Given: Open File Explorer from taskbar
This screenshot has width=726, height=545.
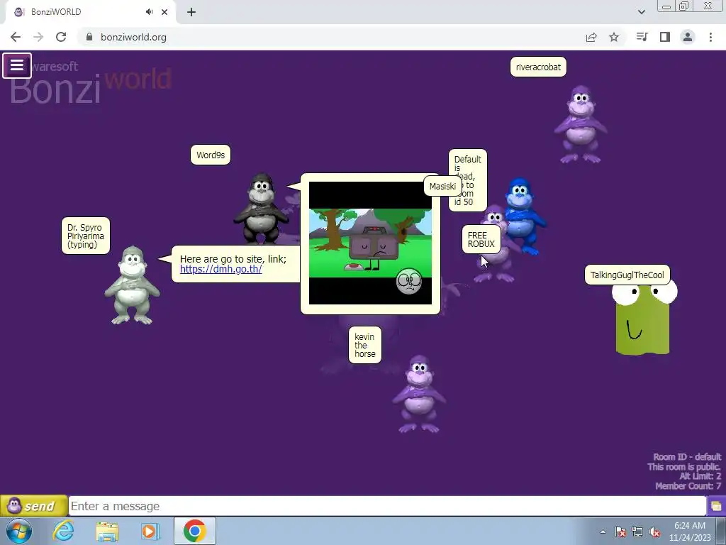Looking at the screenshot, I should (107, 531).
